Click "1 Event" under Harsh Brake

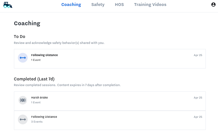pyautogui.click(x=36, y=102)
